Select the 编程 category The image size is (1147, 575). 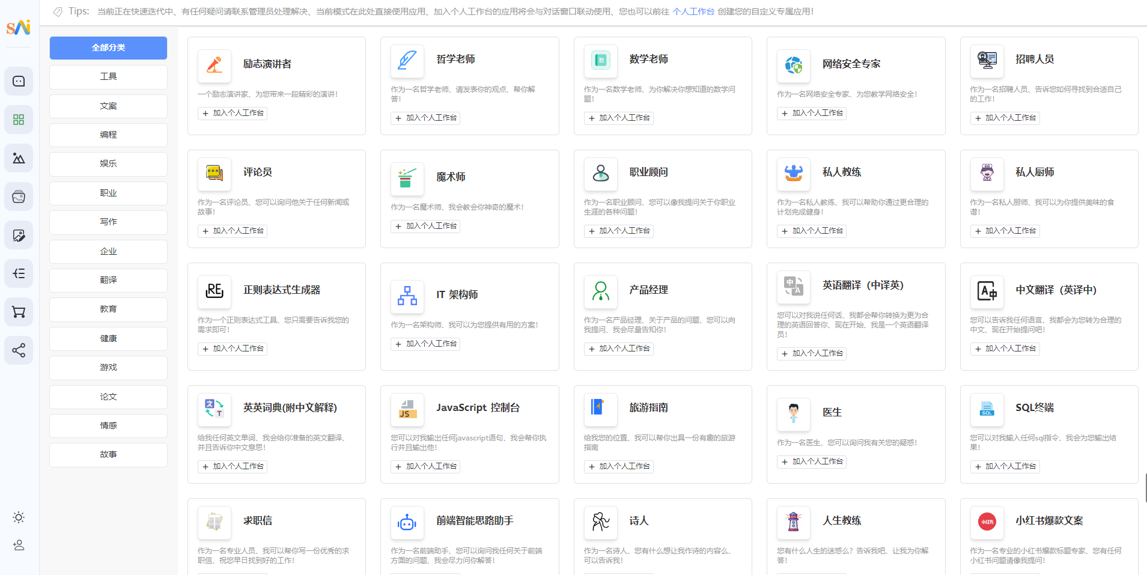click(x=108, y=135)
